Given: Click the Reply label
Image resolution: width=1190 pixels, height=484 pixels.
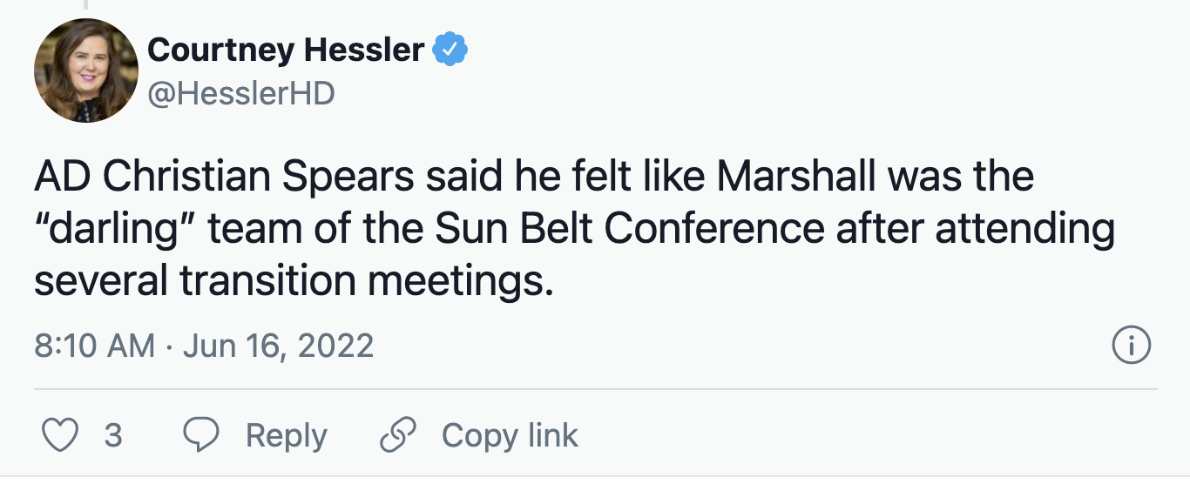Looking at the screenshot, I should (286, 435).
